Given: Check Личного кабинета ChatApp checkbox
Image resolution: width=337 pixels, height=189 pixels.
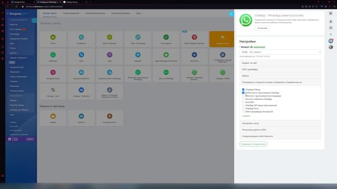Looking at the screenshot, I should coord(243,99).
